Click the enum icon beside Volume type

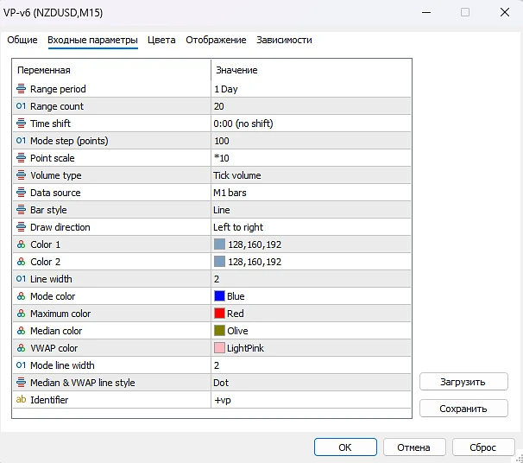point(22,175)
